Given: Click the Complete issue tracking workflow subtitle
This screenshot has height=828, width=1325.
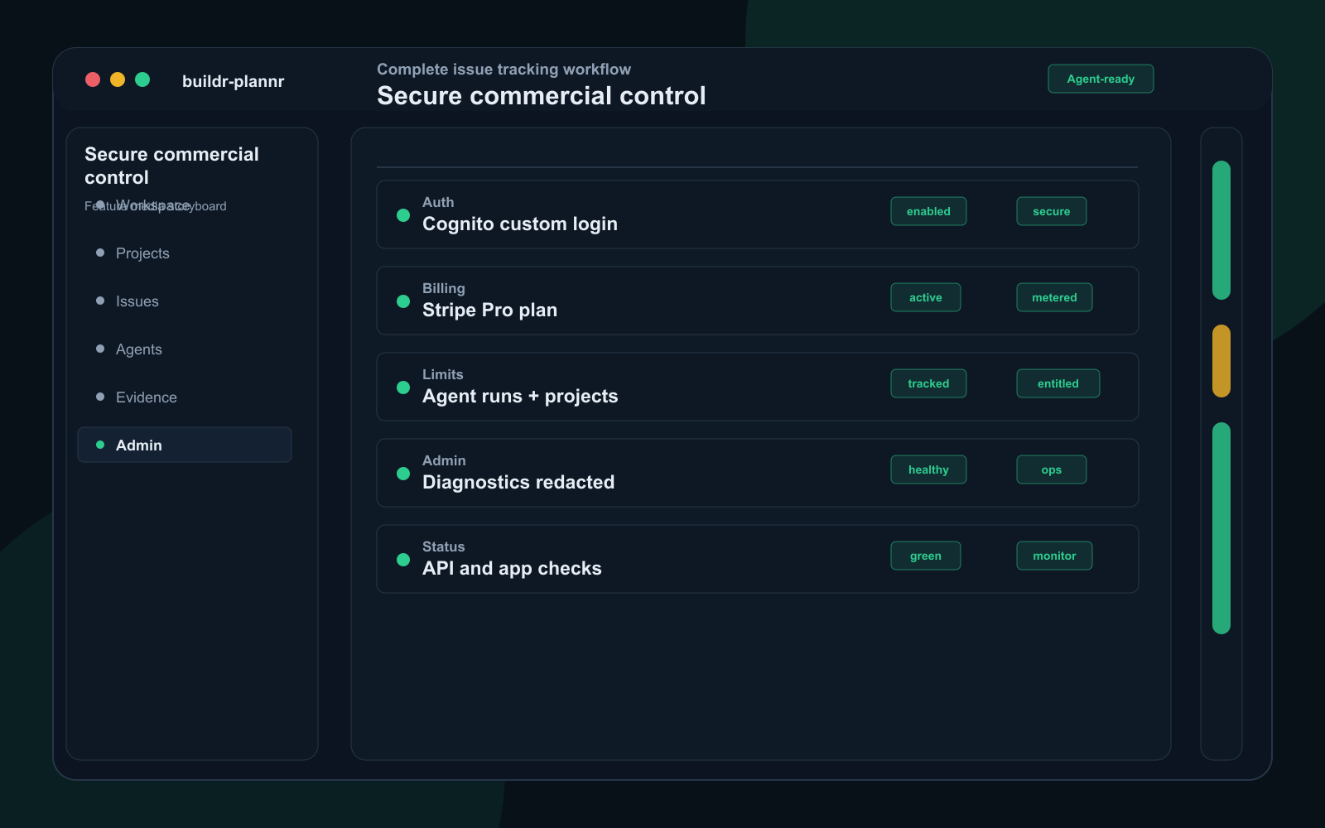Looking at the screenshot, I should (503, 70).
